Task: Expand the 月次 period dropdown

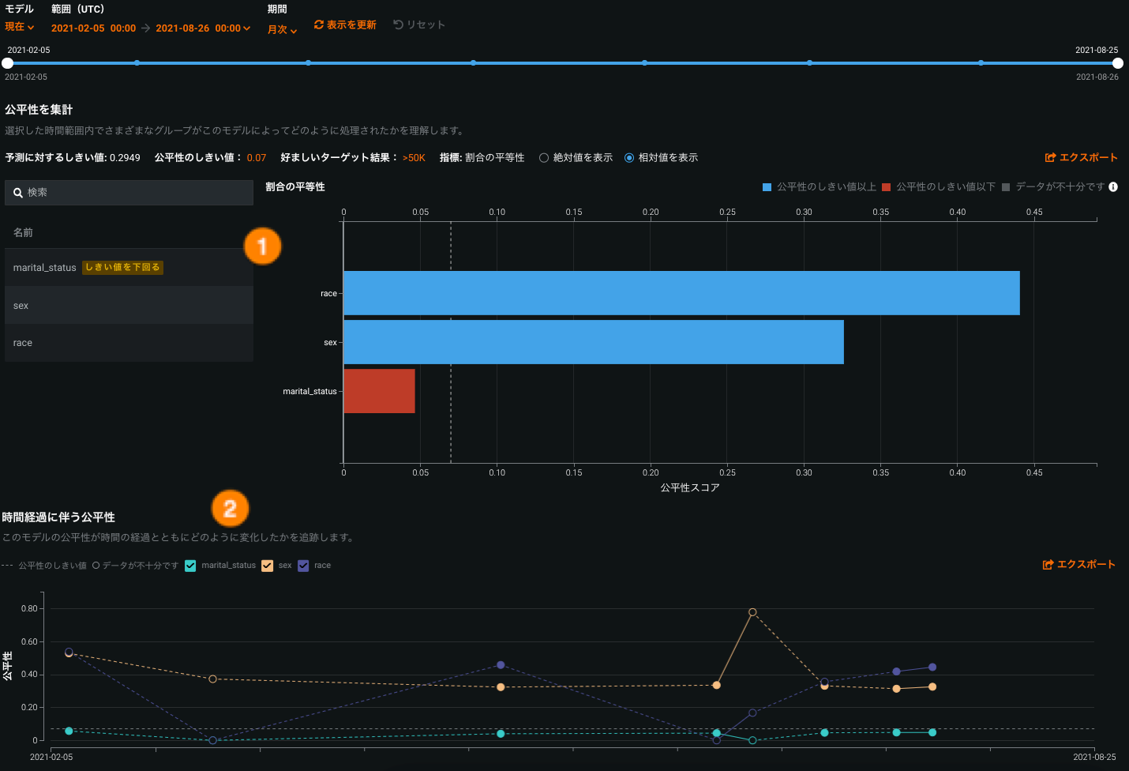Action: coord(282,30)
